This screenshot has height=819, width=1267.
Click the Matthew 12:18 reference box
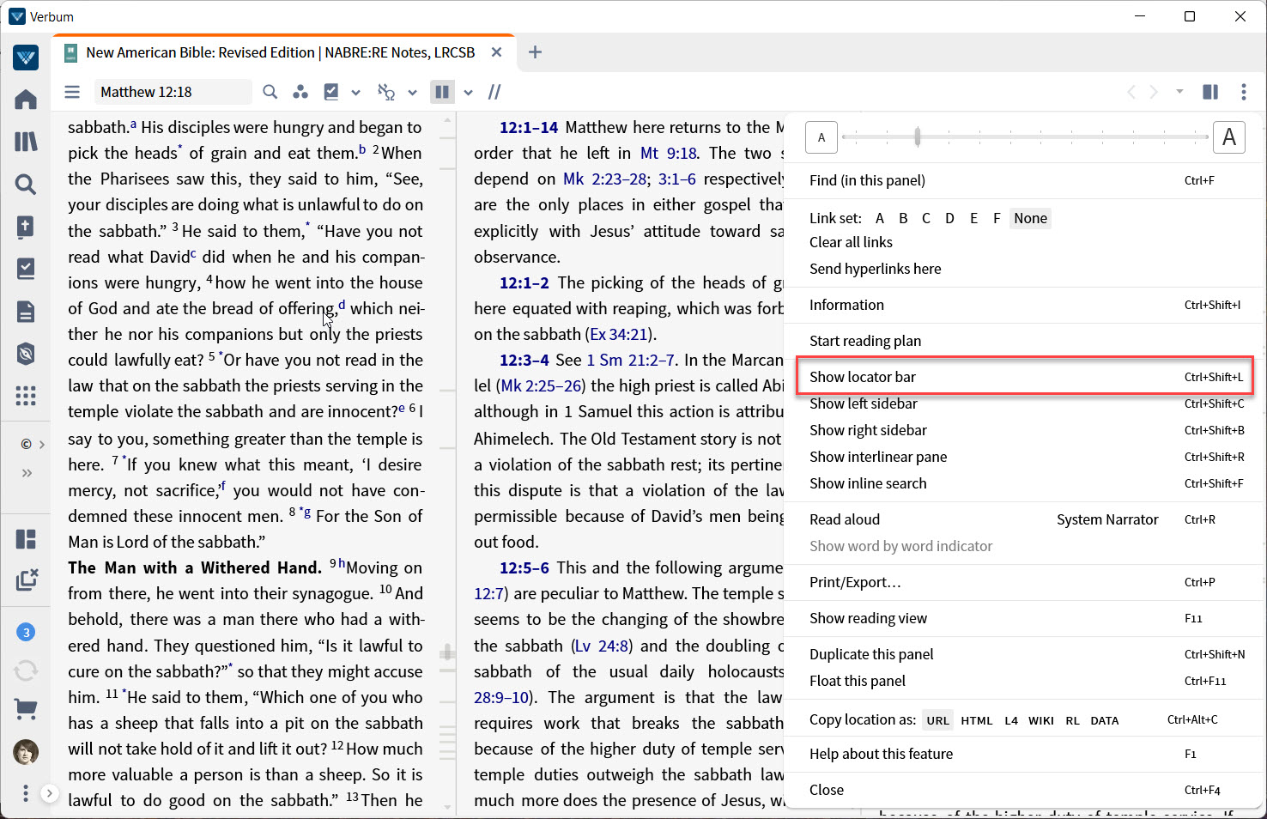(x=174, y=92)
